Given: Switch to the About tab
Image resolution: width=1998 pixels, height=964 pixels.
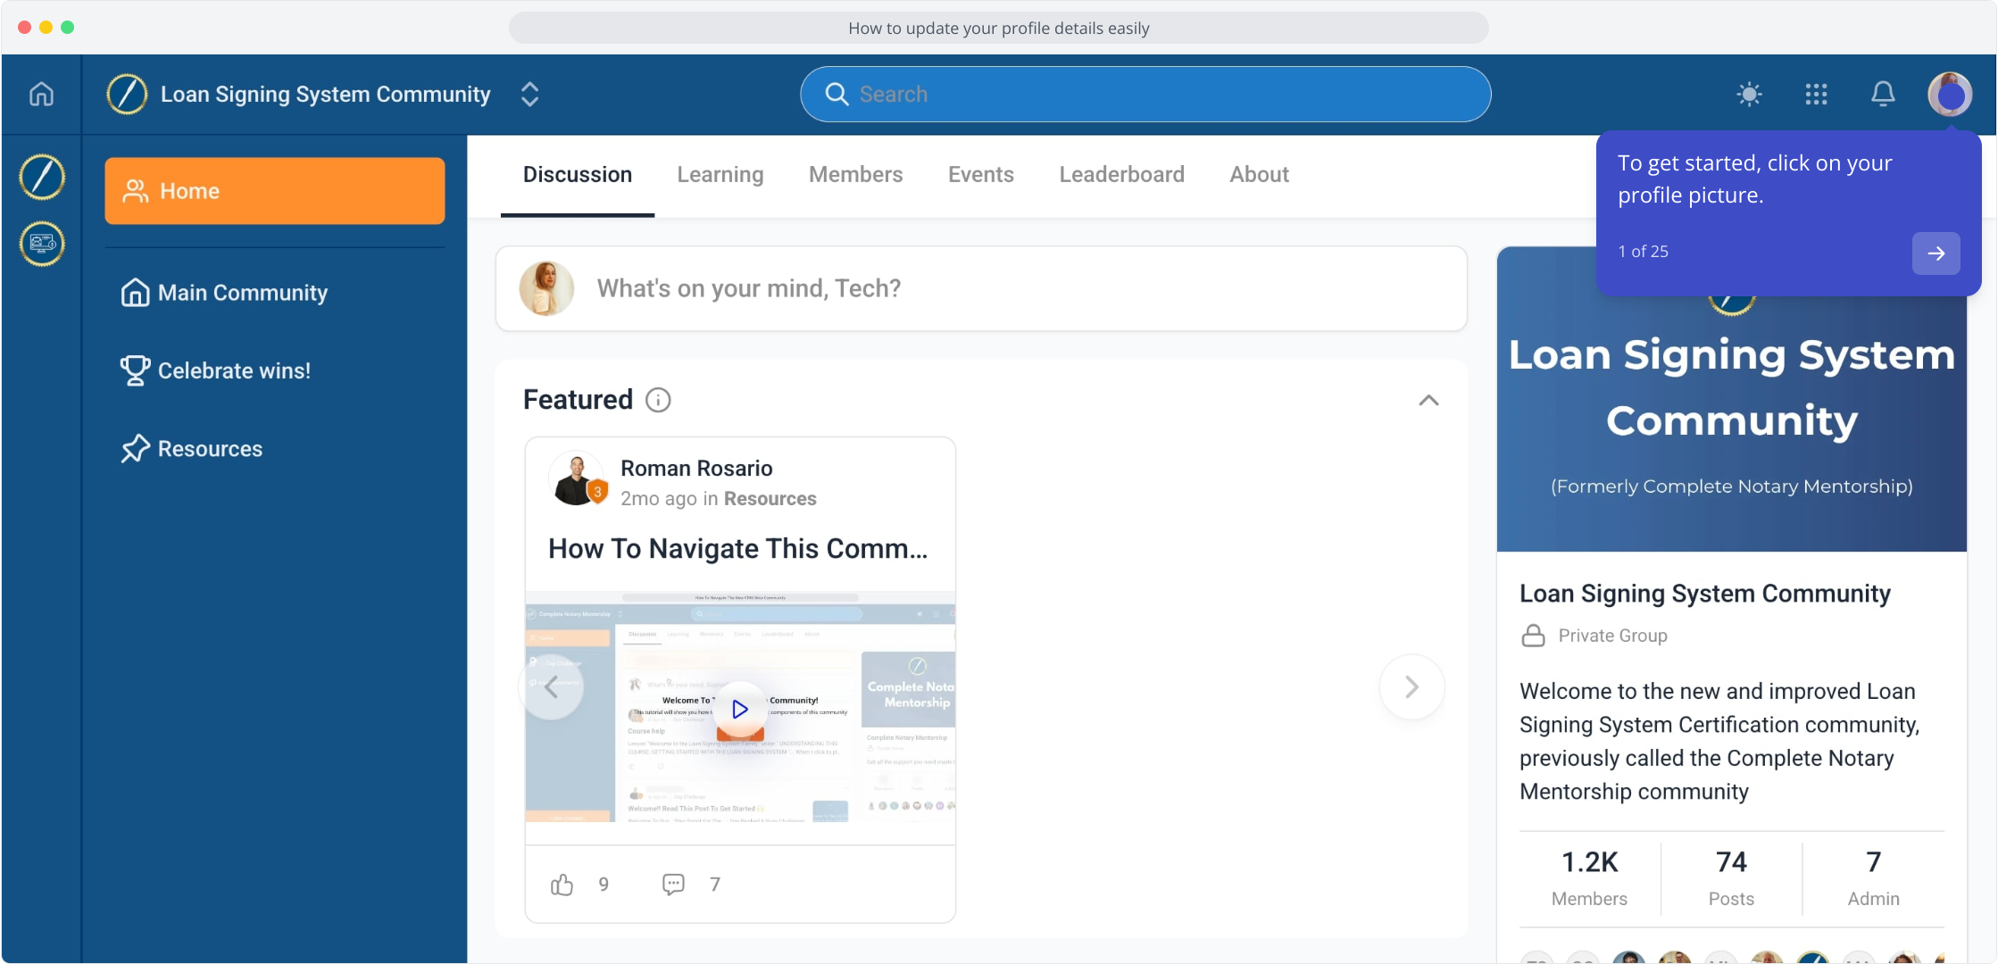Looking at the screenshot, I should pos(1259,175).
